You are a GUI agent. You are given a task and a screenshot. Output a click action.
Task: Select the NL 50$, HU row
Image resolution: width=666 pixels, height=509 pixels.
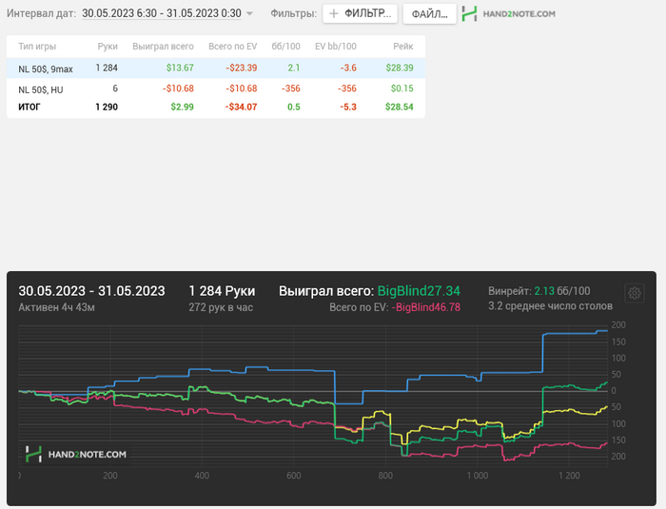coord(216,88)
